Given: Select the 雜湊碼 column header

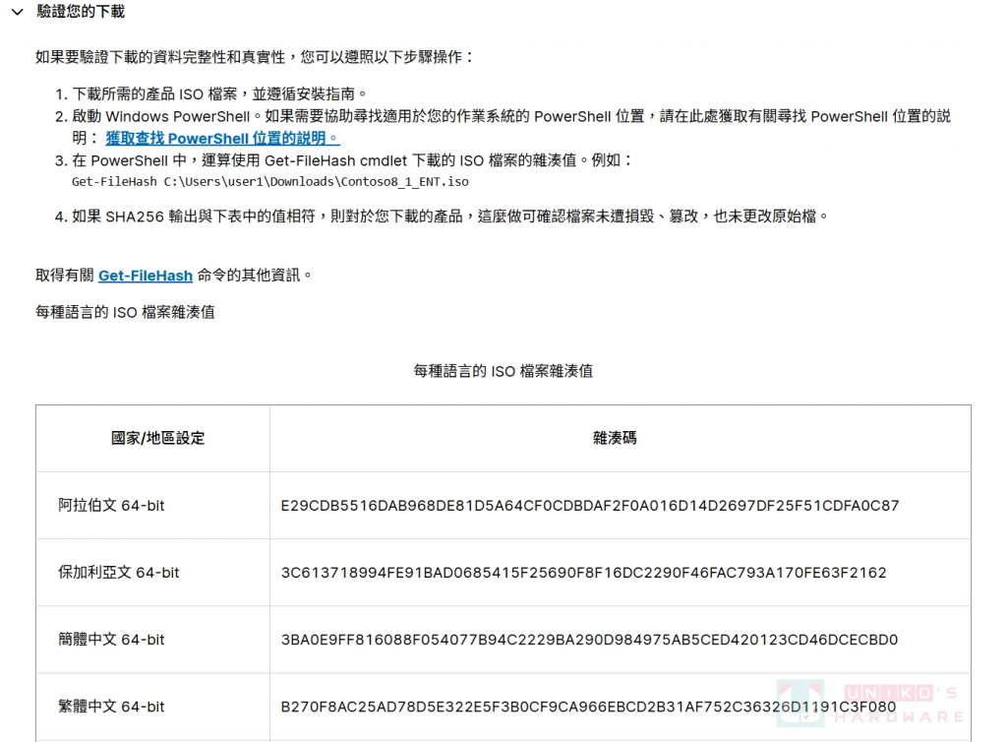Looking at the screenshot, I should coord(615,438).
